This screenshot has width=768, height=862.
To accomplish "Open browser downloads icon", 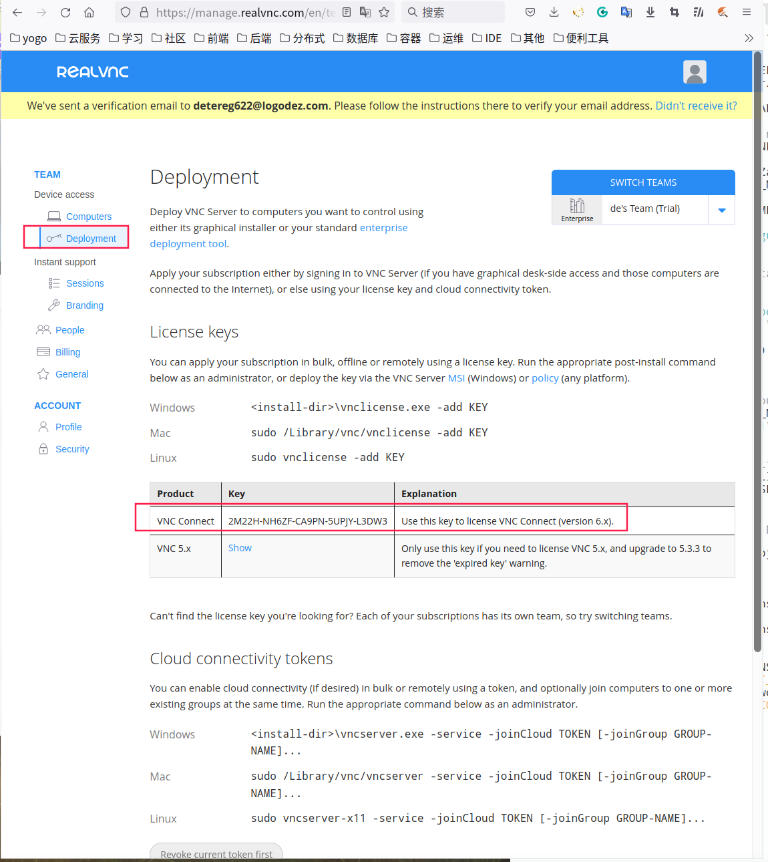I will (554, 12).
